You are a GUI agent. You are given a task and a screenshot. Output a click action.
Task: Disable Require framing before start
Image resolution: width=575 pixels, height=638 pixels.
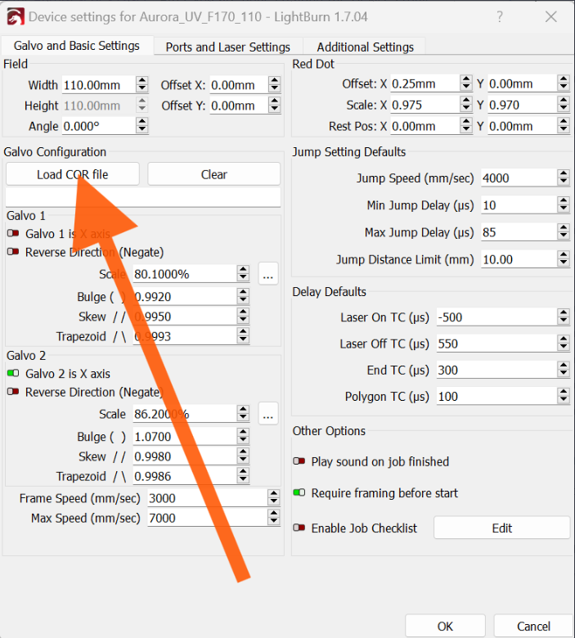point(299,493)
